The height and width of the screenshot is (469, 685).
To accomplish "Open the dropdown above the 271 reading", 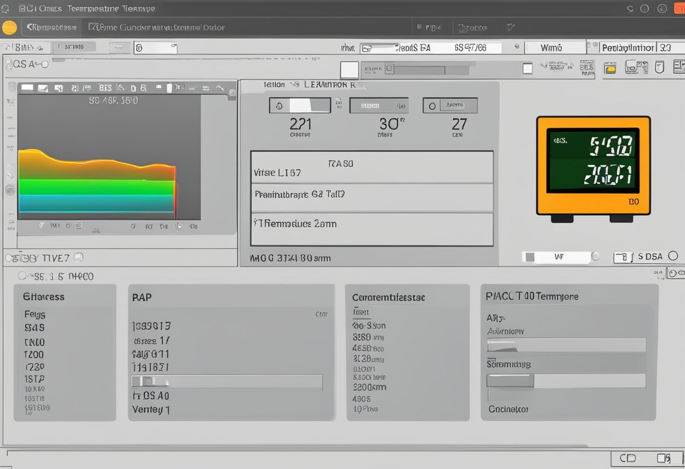I will click(299, 105).
